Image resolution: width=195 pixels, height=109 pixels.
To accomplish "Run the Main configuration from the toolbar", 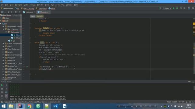I will click(x=174, y=8).
